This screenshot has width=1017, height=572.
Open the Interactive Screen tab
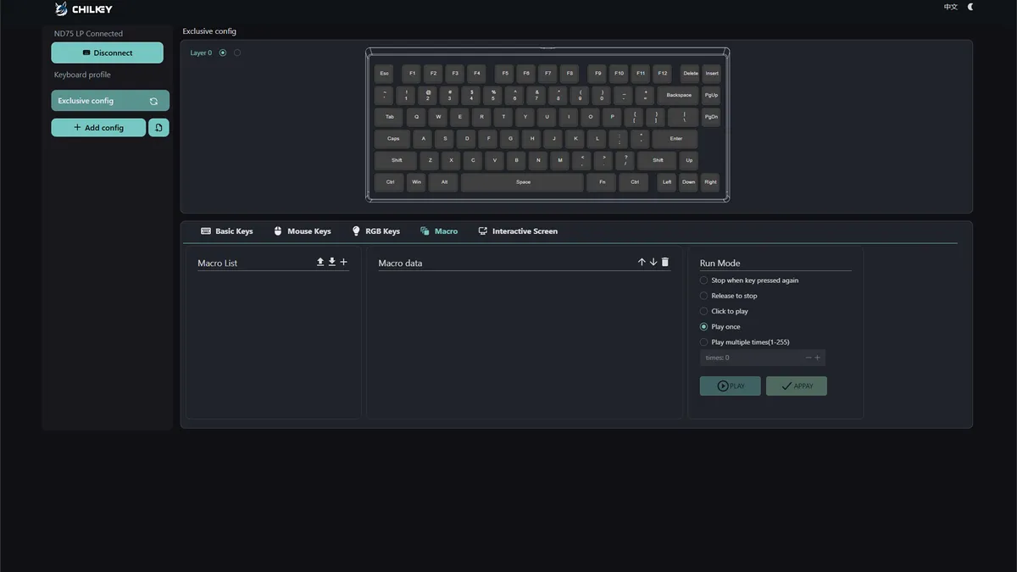coord(518,231)
